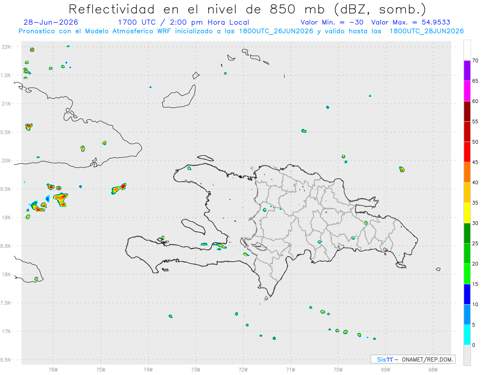486x375 pixels.
Task: Click the date '28-Jun-2026'
Action: pyautogui.click(x=51, y=22)
